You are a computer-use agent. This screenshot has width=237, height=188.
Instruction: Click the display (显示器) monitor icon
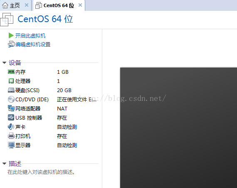tap(11, 145)
